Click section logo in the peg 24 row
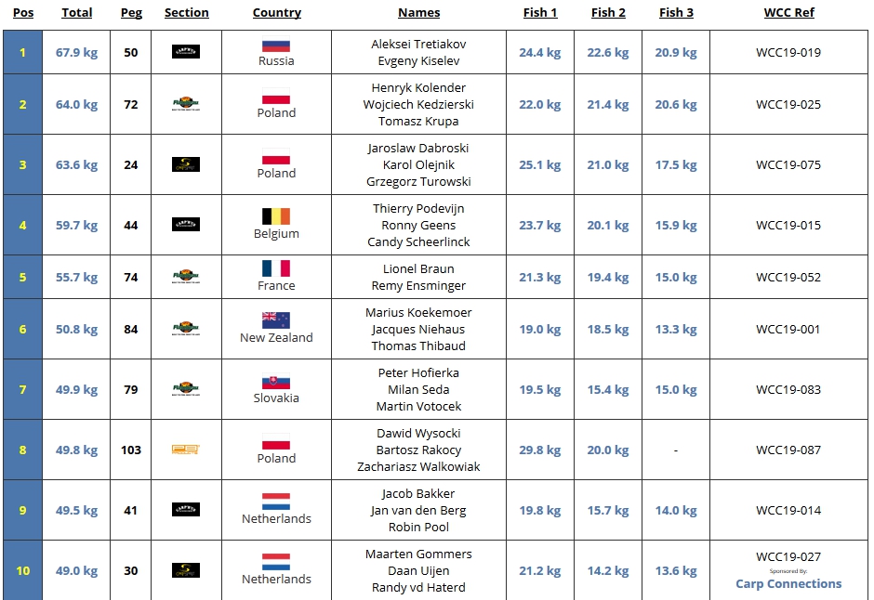 pyautogui.click(x=186, y=164)
